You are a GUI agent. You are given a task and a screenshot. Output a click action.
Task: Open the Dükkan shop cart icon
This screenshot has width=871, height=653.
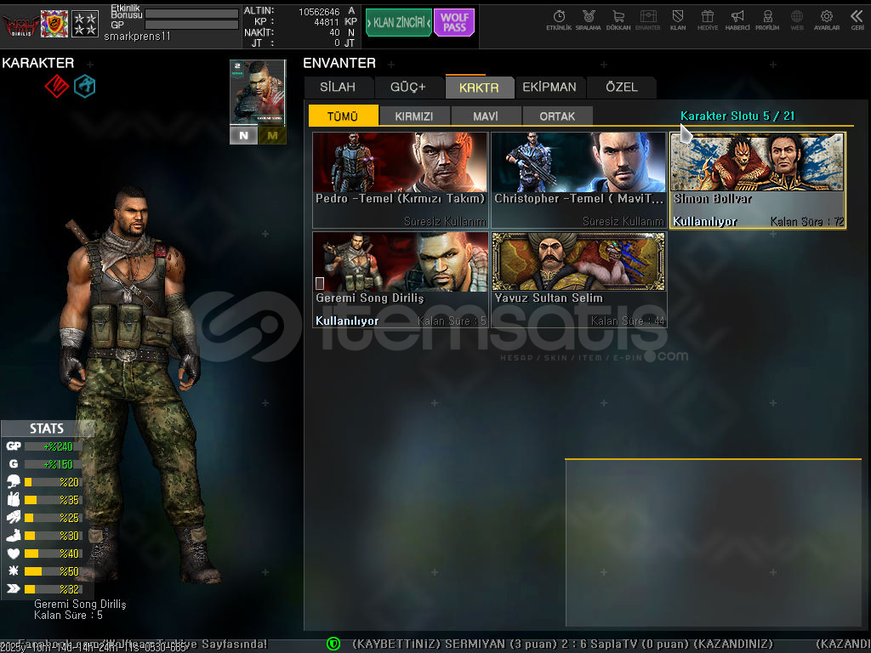pyautogui.click(x=618, y=19)
